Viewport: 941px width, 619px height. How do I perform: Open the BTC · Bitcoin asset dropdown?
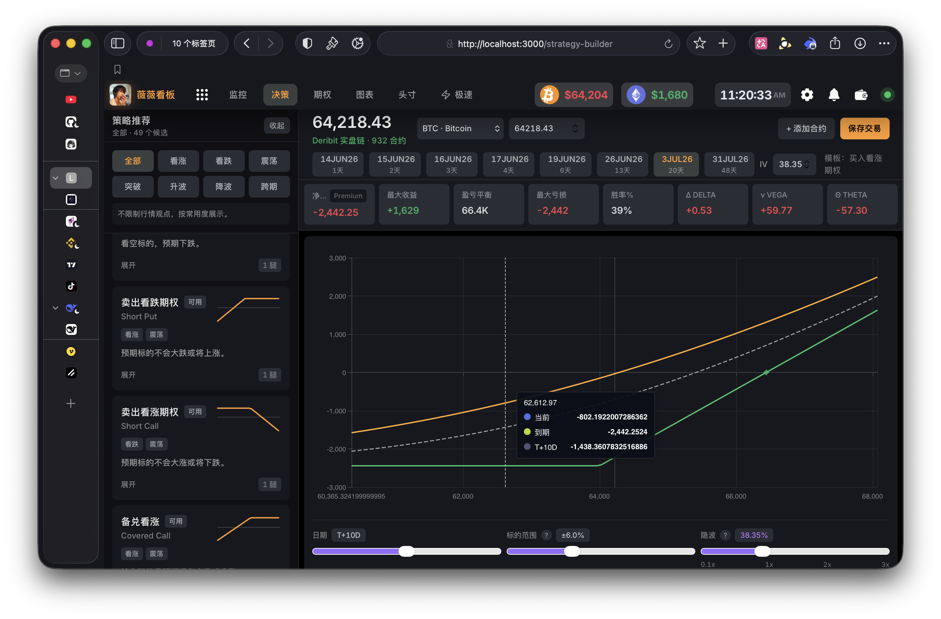coord(460,128)
